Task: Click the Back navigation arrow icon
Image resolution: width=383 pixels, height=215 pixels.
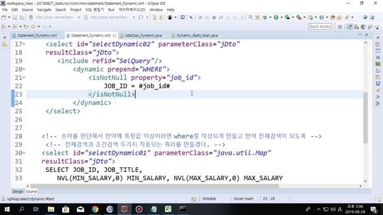Action: coord(33,26)
